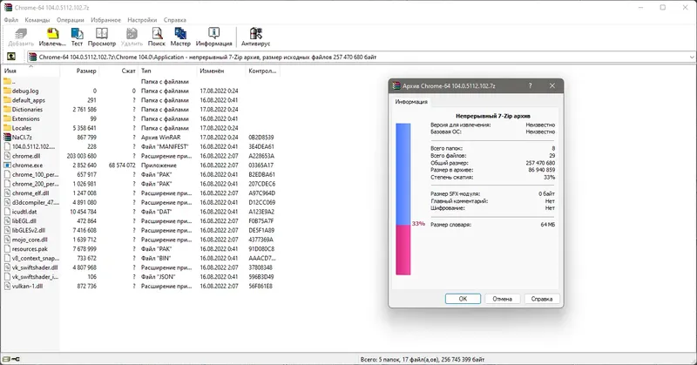Screen dimensions: 697x365
Task: Select the chrome.exe application icon
Action: tap(7, 165)
